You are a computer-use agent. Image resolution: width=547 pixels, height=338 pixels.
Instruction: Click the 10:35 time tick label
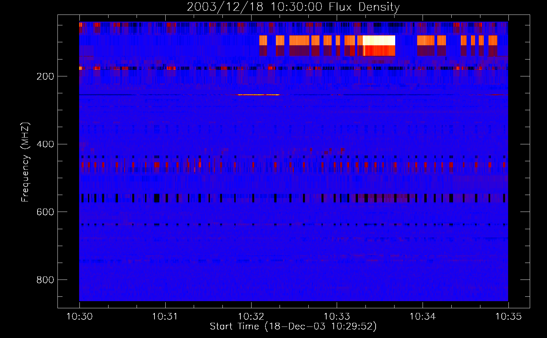pyautogui.click(x=508, y=316)
